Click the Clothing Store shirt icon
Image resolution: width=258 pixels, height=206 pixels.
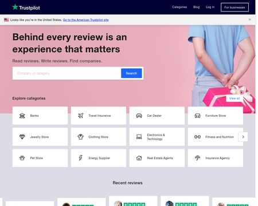pyautogui.click(x=81, y=137)
